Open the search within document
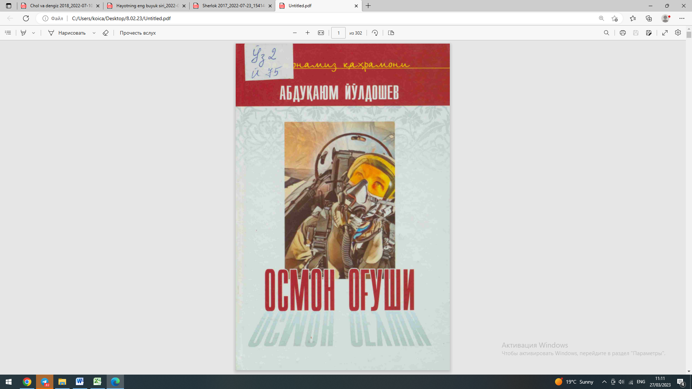The image size is (692, 389). [x=607, y=33]
